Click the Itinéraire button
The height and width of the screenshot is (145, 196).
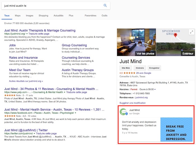(x=140, y=68)
